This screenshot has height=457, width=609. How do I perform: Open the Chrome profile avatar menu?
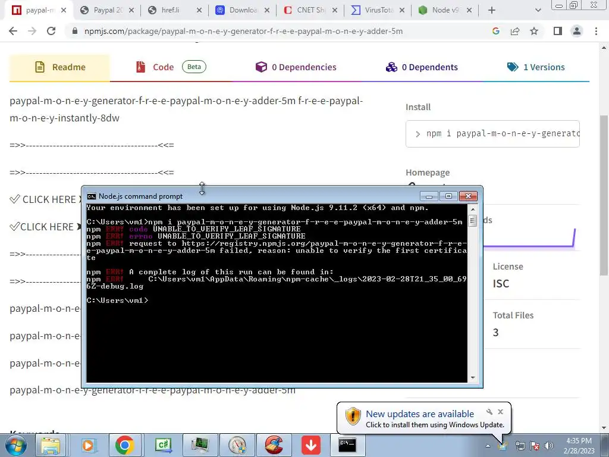tap(577, 31)
